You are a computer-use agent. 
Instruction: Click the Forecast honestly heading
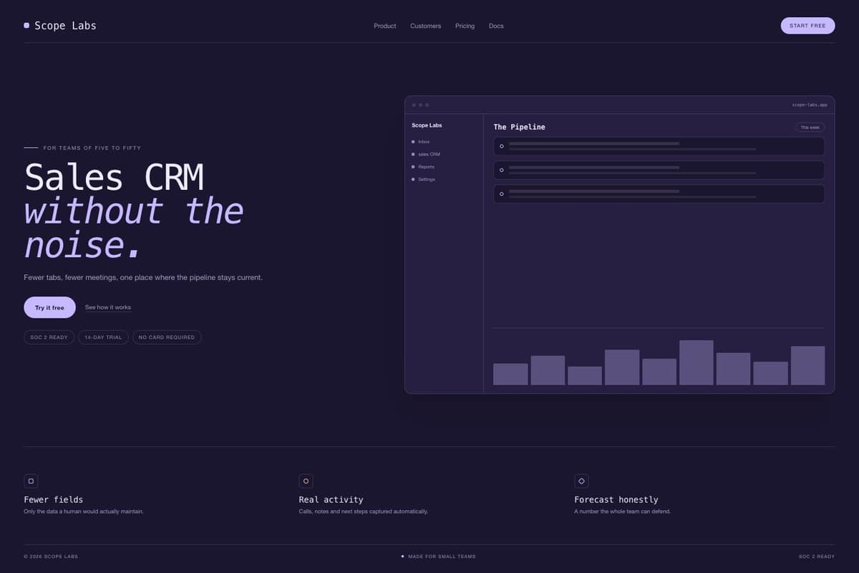tap(616, 499)
